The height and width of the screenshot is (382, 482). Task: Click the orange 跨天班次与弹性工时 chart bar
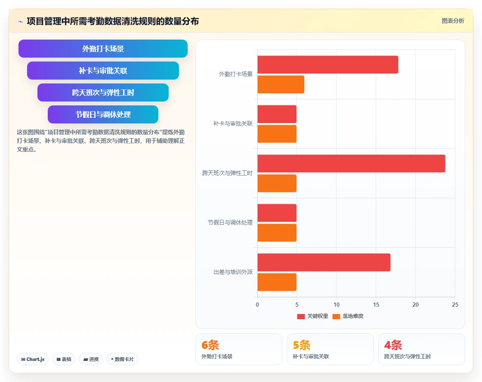[x=277, y=183]
